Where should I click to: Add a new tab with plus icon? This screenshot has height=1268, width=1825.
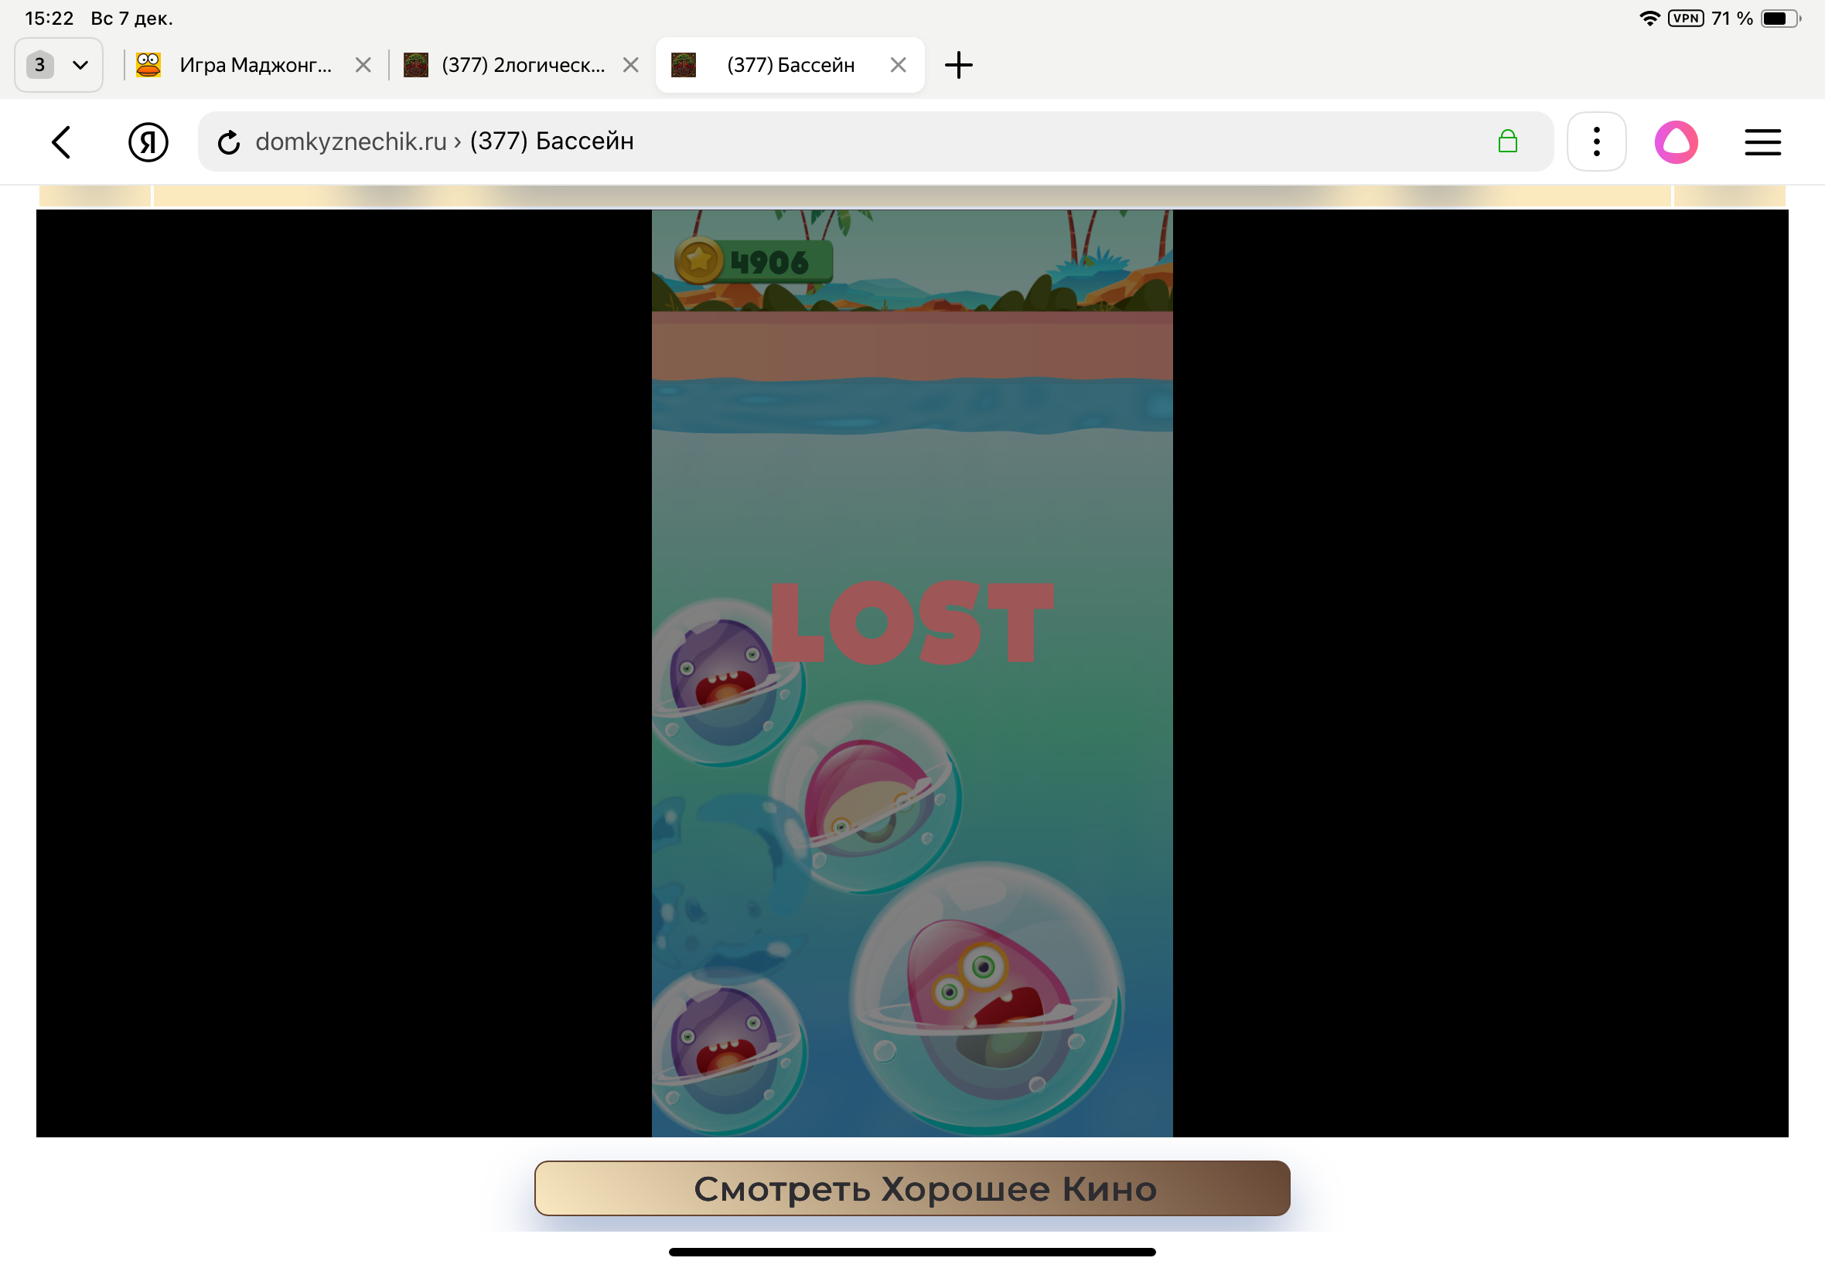(x=958, y=65)
